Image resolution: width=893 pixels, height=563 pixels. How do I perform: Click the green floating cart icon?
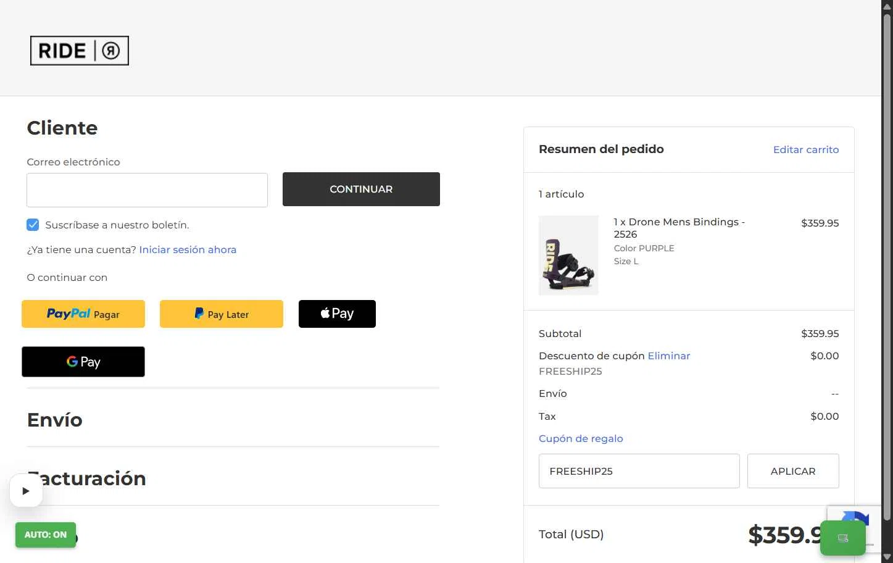click(843, 538)
